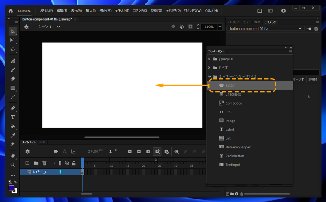Image resolution: width=326 pixels, height=202 pixels.
Task: Select the Rectangle tool
Action: click(13, 88)
